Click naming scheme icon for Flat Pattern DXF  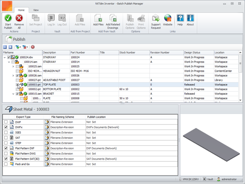click(47, 148)
